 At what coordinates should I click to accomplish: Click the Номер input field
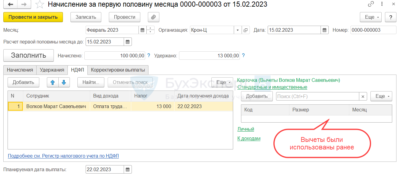pos(373,30)
